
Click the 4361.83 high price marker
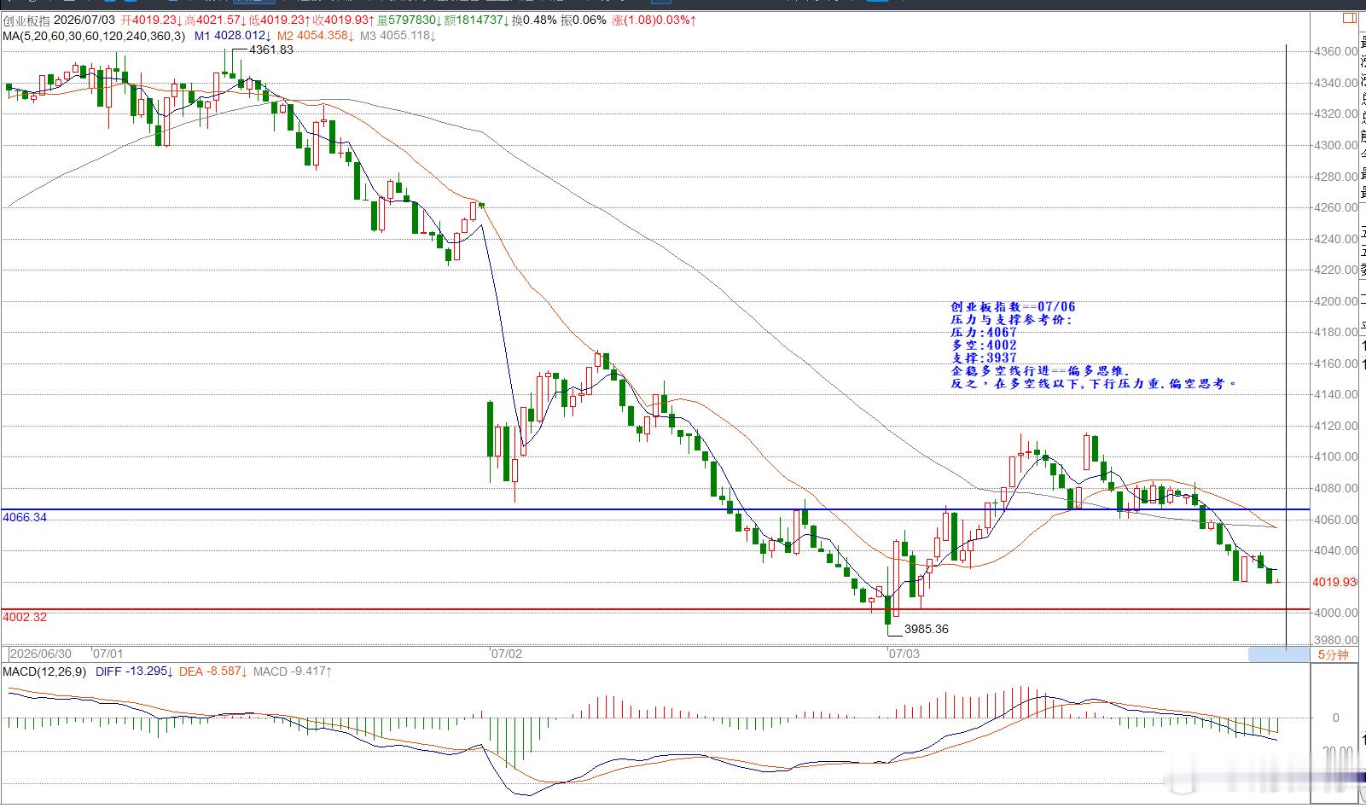(270, 50)
